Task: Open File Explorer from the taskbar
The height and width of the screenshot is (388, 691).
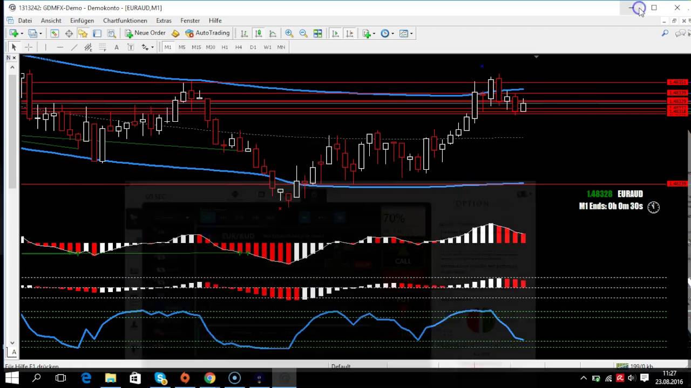Action: click(111, 378)
